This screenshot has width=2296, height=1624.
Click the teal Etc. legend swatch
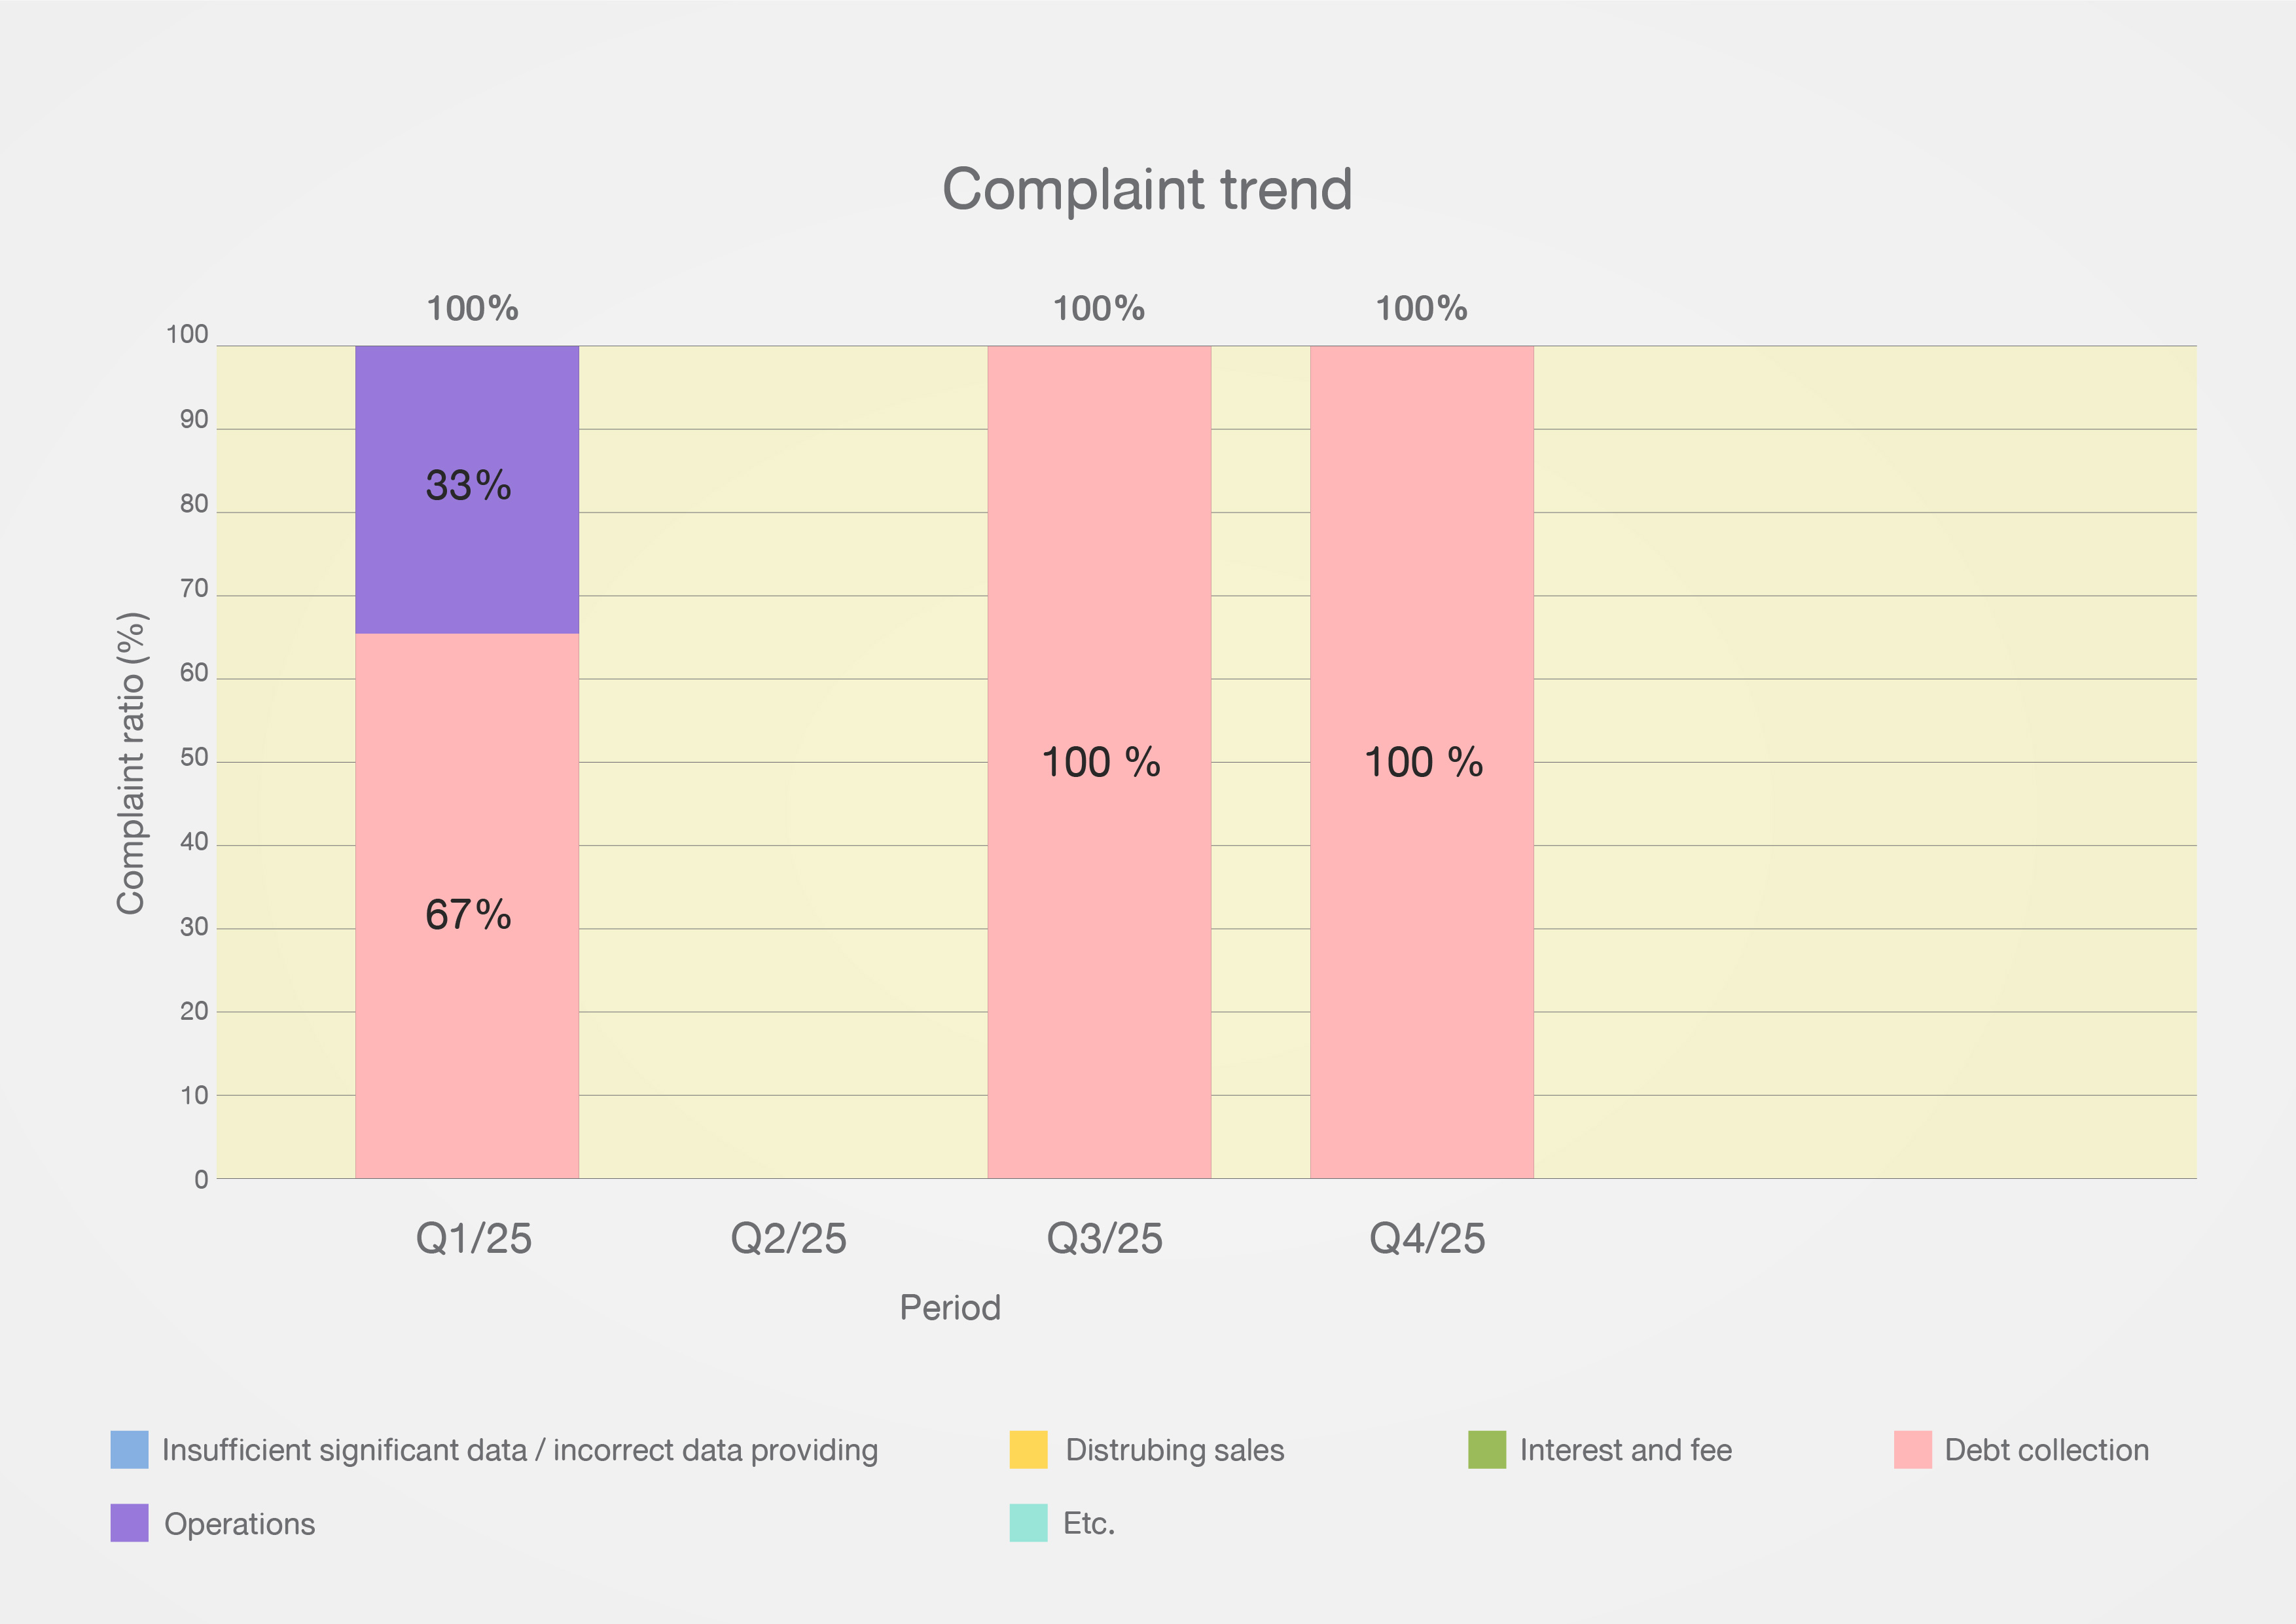1028,1522
